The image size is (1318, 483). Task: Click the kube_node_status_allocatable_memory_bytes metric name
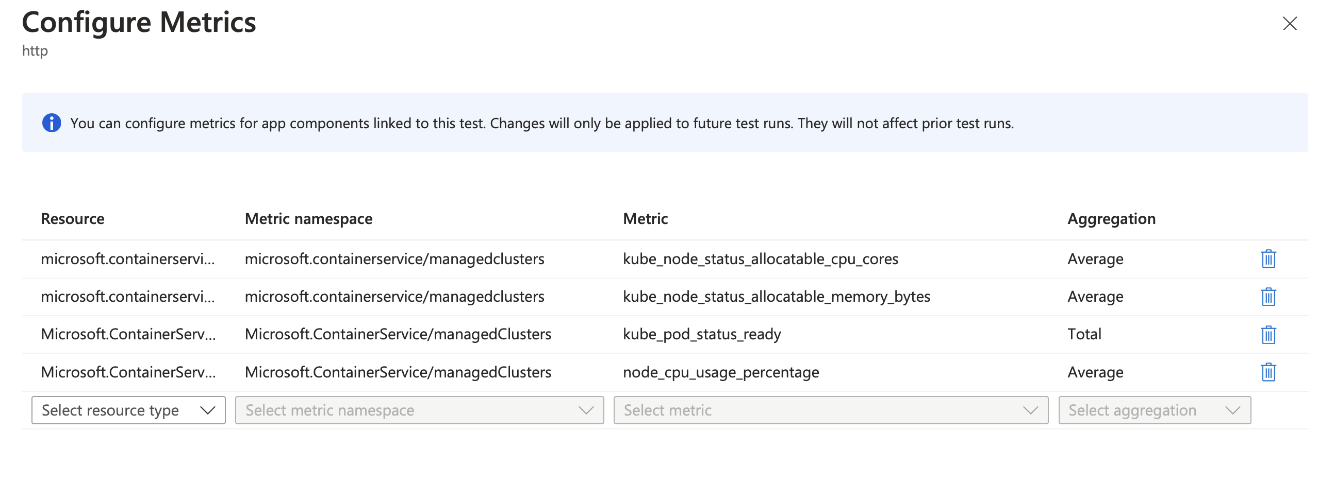777,297
